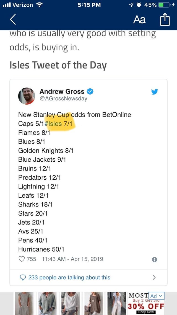
Task: Open the @AGrossNewsday handle
Action: [63, 99]
